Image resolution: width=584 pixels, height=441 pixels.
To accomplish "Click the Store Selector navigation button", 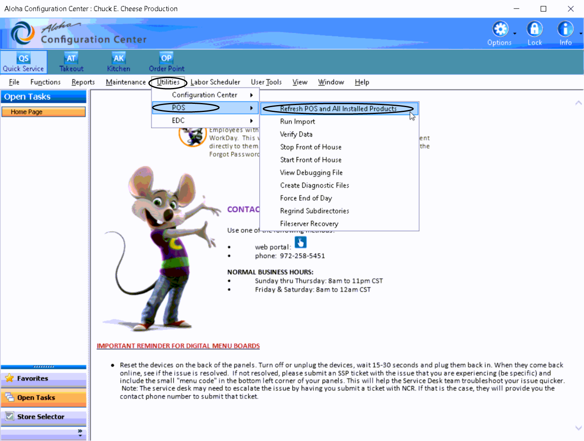I will [44, 417].
